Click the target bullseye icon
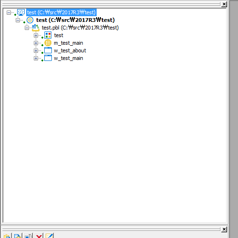The image size is (238, 238). (x=30, y=20)
